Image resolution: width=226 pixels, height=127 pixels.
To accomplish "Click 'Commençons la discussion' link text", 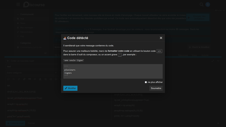I will pos(69,29).
